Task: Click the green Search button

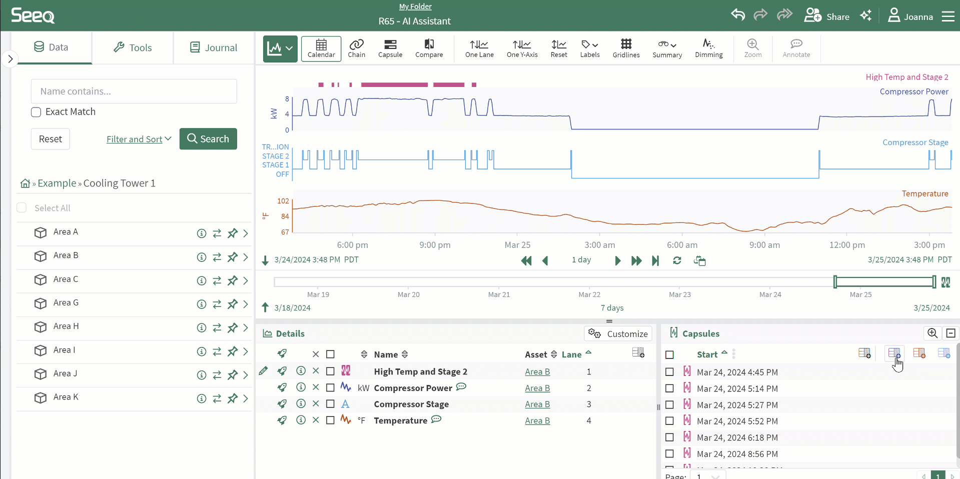Action: point(208,139)
